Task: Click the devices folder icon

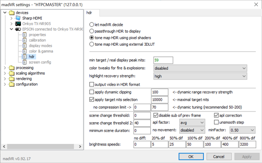Action: click(12, 13)
